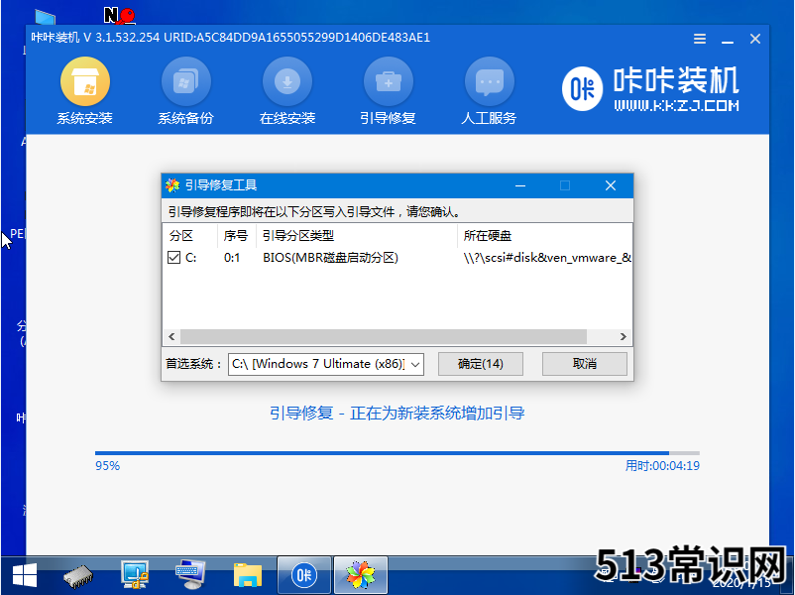Click the installation progress bar
This screenshot has height=595, width=795.
(x=397, y=453)
